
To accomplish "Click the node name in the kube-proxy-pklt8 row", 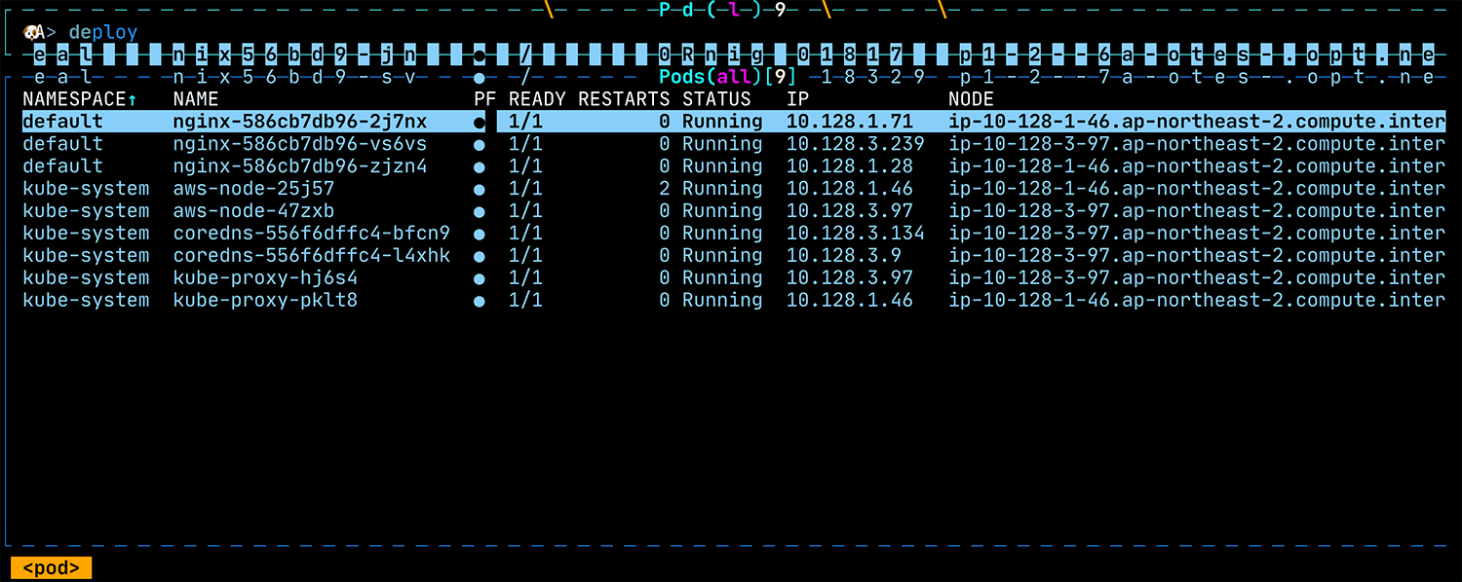I will point(1197,301).
